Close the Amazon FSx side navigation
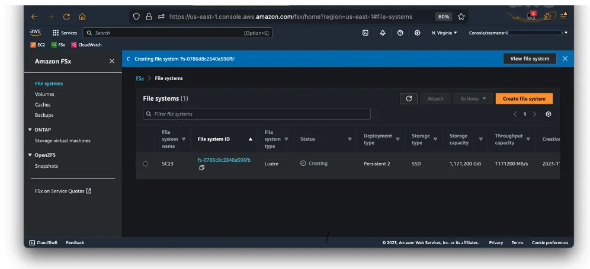Viewport: 590px width, 269px height. pyautogui.click(x=112, y=61)
